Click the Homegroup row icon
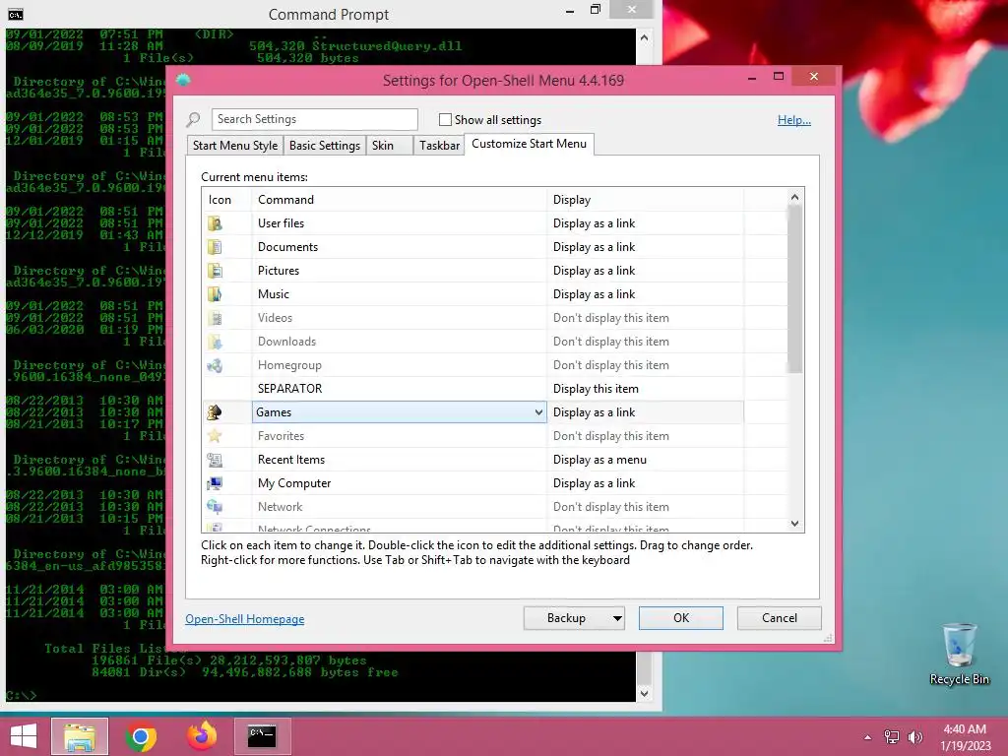This screenshot has width=1008, height=756. [215, 365]
